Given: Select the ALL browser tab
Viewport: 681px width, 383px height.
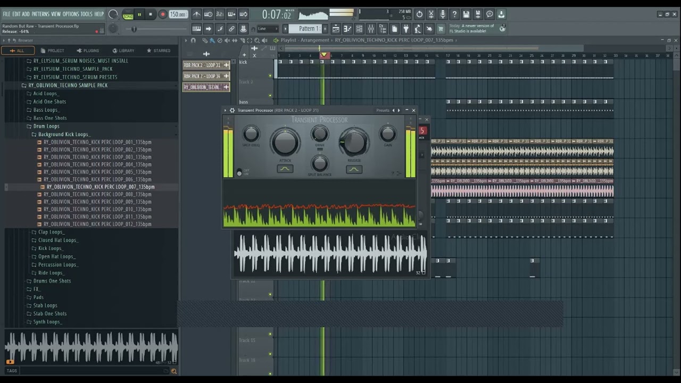Looking at the screenshot, I should pyautogui.click(x=18, y=51).
